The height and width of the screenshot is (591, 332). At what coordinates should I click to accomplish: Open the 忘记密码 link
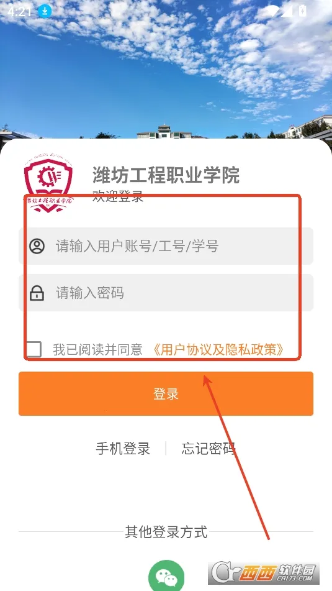pyautogui.click(x=209, y=449)
